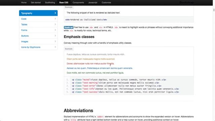Click the chevron on the Tables row

click(x=55, y=24)
